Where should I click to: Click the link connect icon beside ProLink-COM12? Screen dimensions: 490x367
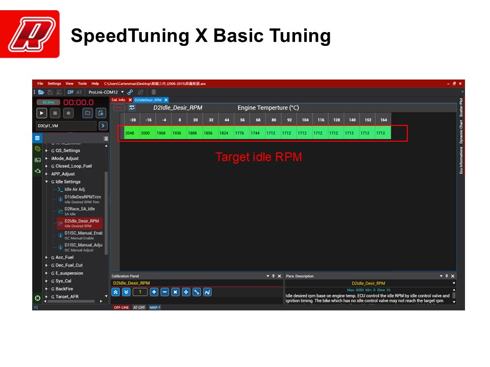pos(130,92)
